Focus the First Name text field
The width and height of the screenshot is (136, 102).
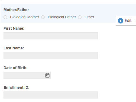[51, 36]
